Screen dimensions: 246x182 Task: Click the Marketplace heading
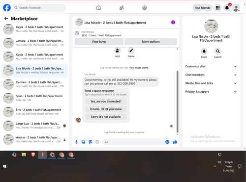24,19
